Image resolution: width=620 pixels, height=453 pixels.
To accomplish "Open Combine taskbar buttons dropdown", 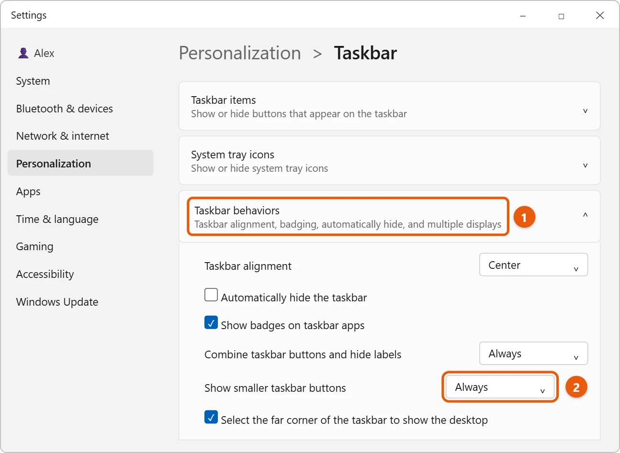I will [x=533, y=354].
